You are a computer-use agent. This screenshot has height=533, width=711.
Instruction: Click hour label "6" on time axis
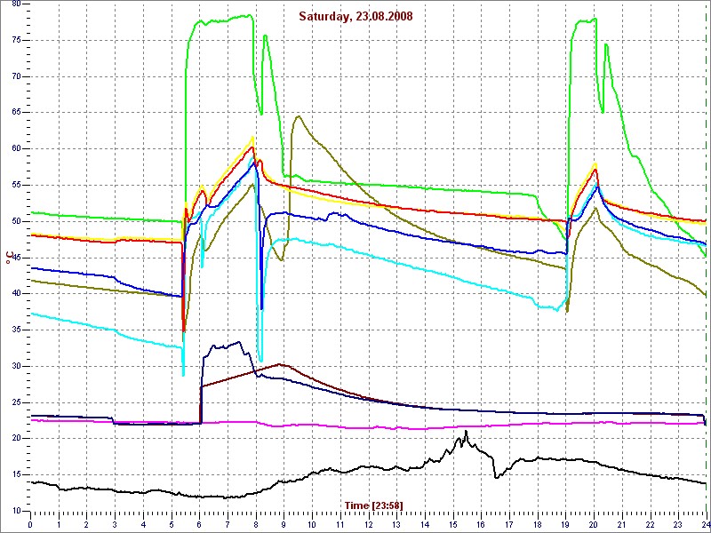coord(199,523)
